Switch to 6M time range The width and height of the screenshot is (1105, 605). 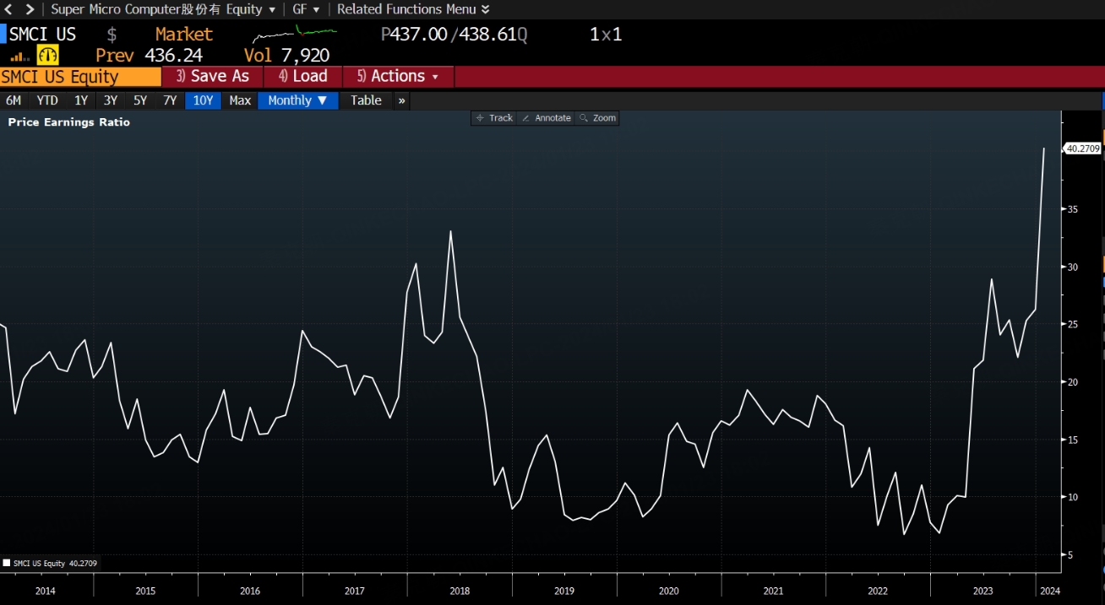pos(14,100)
